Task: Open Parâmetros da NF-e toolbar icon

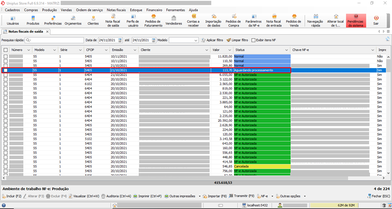Action: (x=254, y=21)
